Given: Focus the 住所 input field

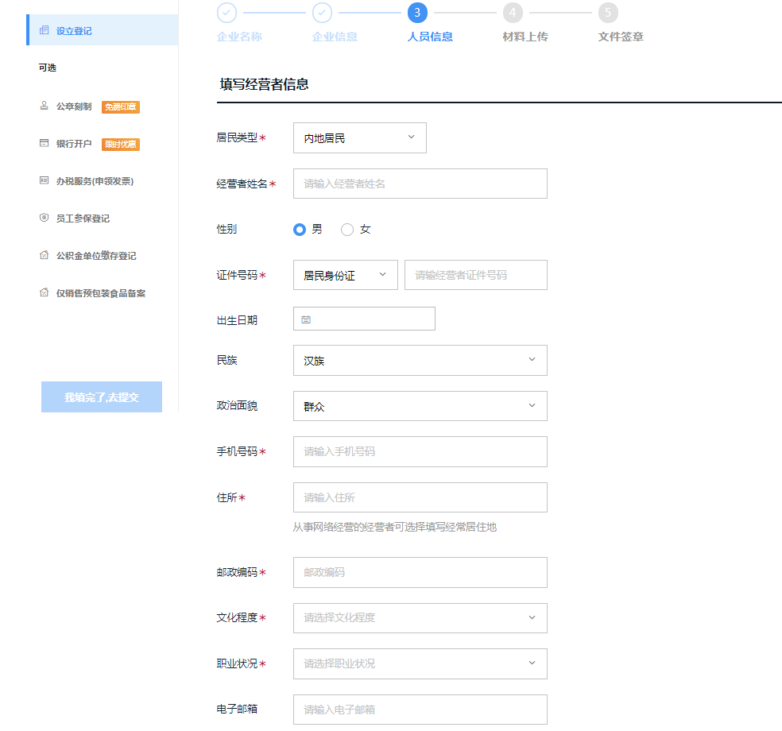Looking at the screenshot, I should [x=420, y=497].
